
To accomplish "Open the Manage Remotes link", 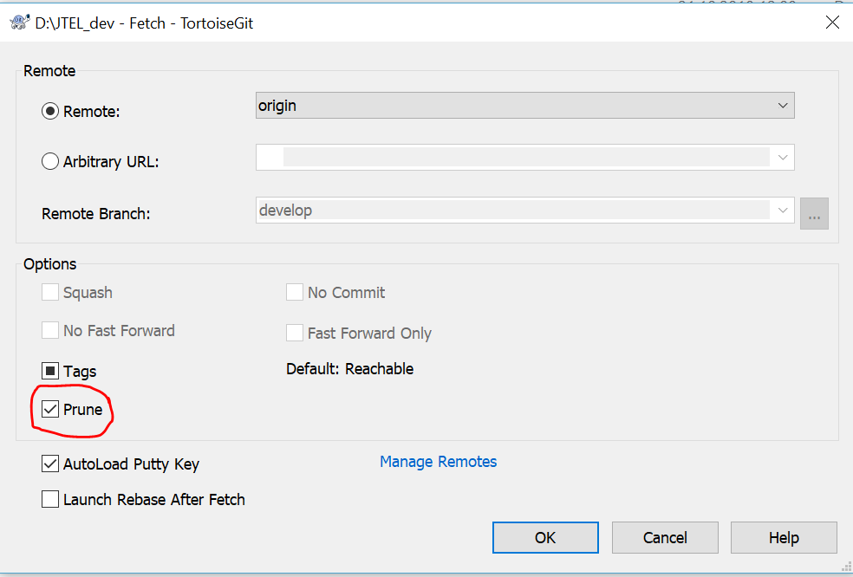I will point(438,462).
